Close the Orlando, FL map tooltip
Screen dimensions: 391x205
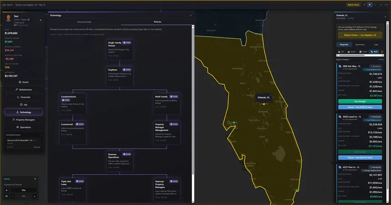pos(271,95)
